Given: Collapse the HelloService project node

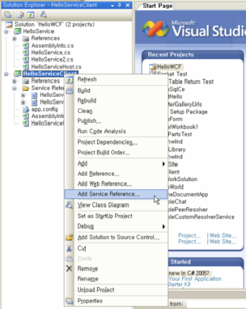Looking at the screenshot, I should point(6,32).
